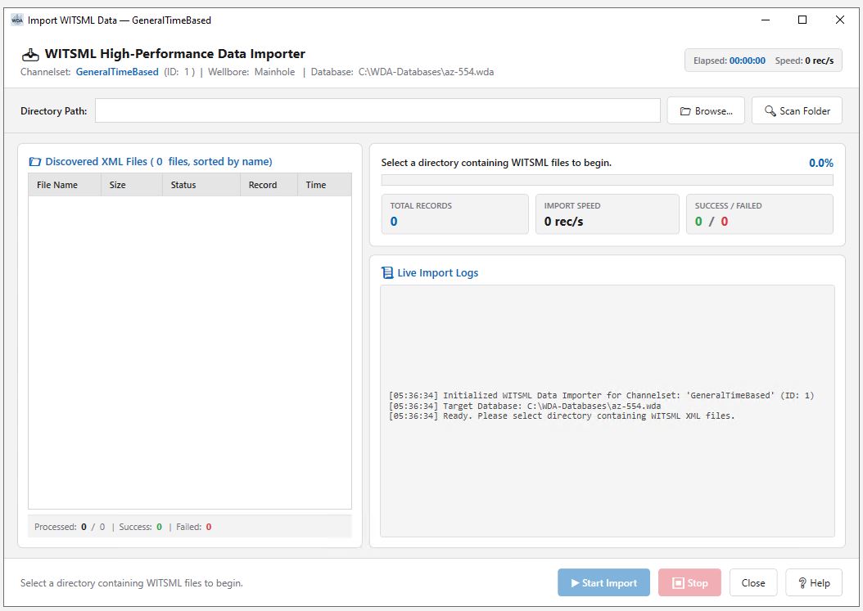Viewport: 863px width, 611px height.
Task: Click the scroll icon beside Live Import Logs
Action: tap(387, 272)
